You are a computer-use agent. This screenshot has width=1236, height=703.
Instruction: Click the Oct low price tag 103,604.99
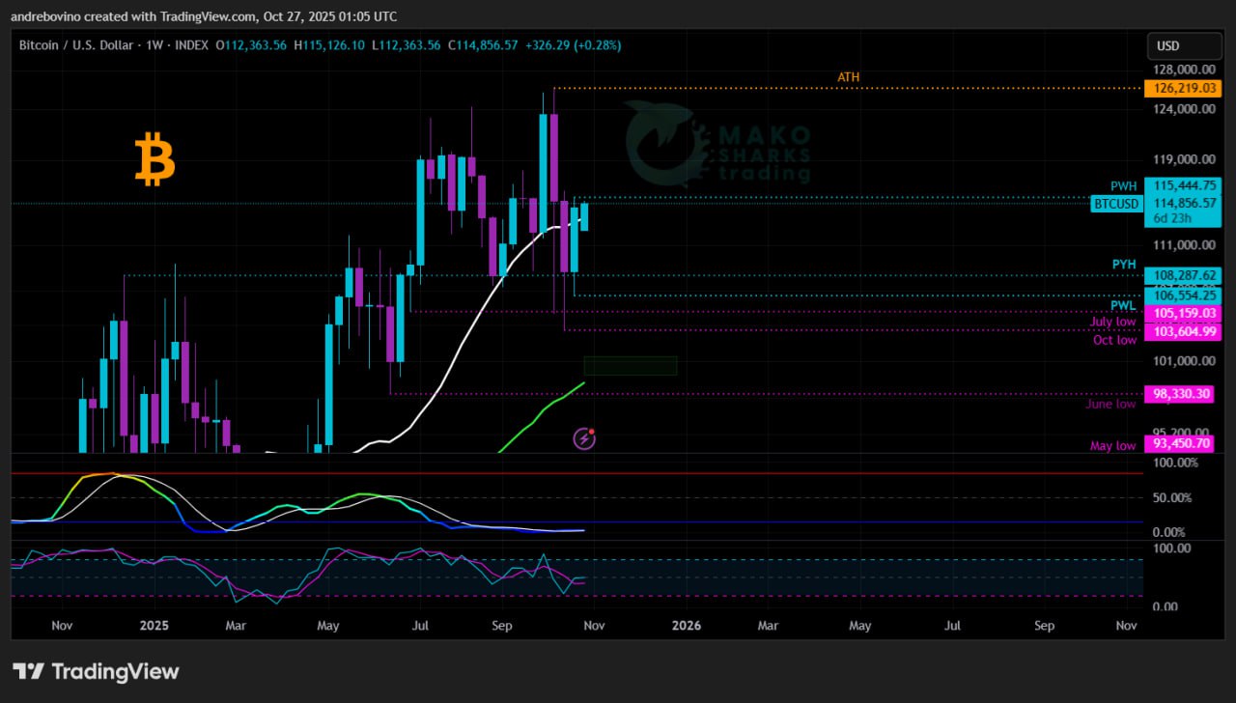tap(1182, 331)
